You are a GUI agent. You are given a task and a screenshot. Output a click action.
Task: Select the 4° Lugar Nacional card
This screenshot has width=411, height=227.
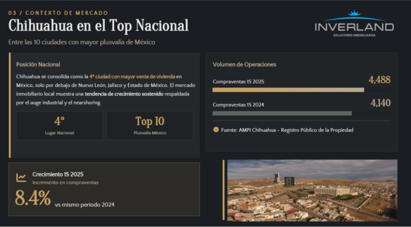tap(59, 125)
